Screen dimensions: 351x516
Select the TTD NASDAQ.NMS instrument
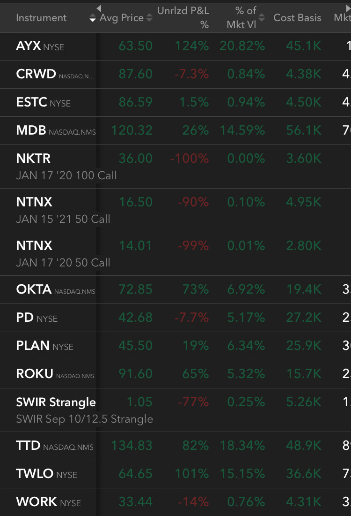pyautogui.click(x=55, y=446)
